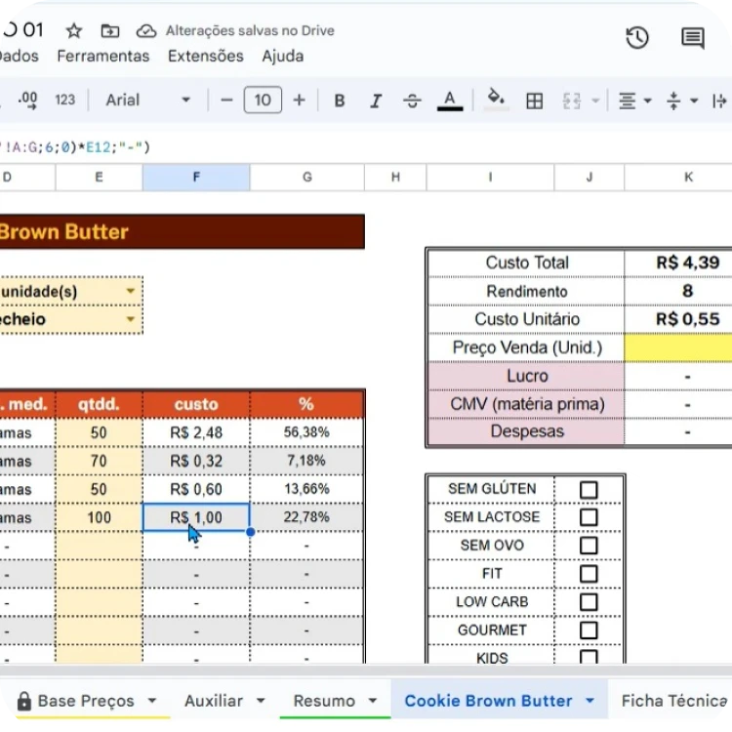732x732 pixels.
Task: Select the R$ 2,48 custo cell
Action: click(196, 432)
